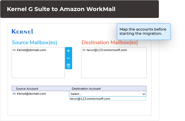Click the minus remove mailbox icon

68,58
